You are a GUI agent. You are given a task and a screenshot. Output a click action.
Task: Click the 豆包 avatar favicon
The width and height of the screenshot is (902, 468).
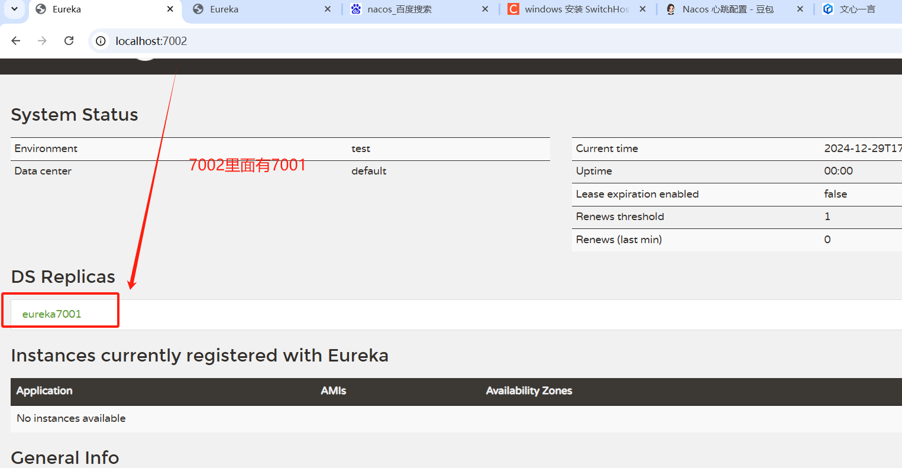pyautogui.click(x=671, y=9)
